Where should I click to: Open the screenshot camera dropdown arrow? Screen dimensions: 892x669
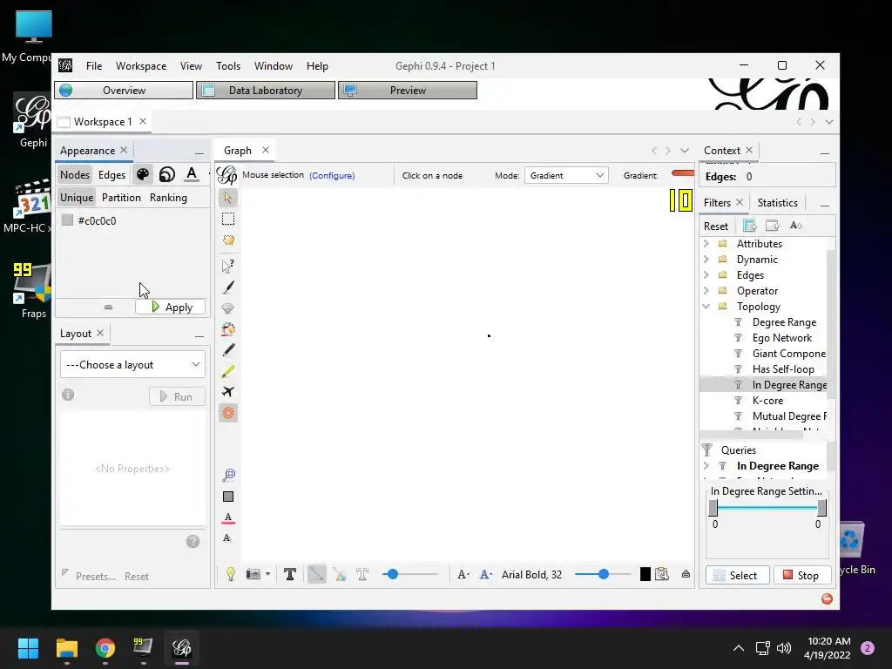click(x=267, y=575)
